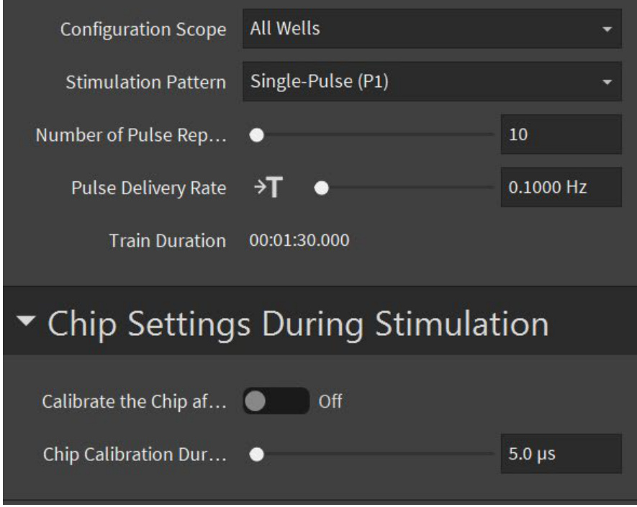The width and height of the screenshot is (637, 507).
Task: Click the Configuration Scope dropdown arrow
Action: point(607,30)
